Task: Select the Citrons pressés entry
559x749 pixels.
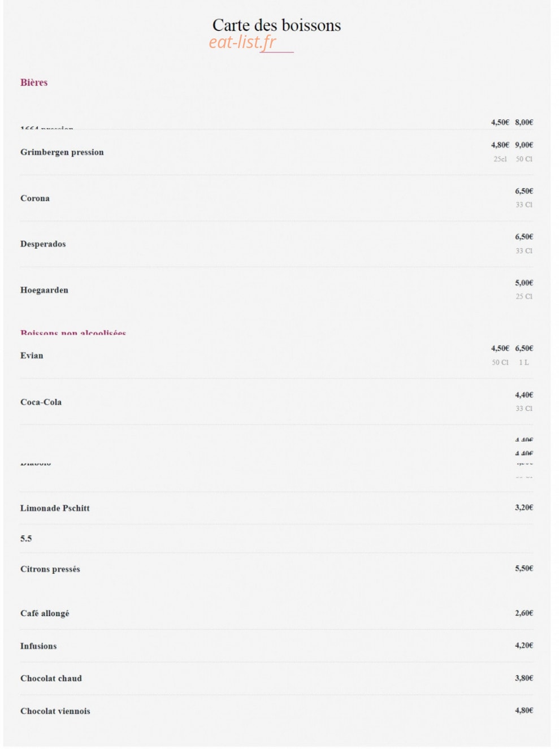Action: 50,569
